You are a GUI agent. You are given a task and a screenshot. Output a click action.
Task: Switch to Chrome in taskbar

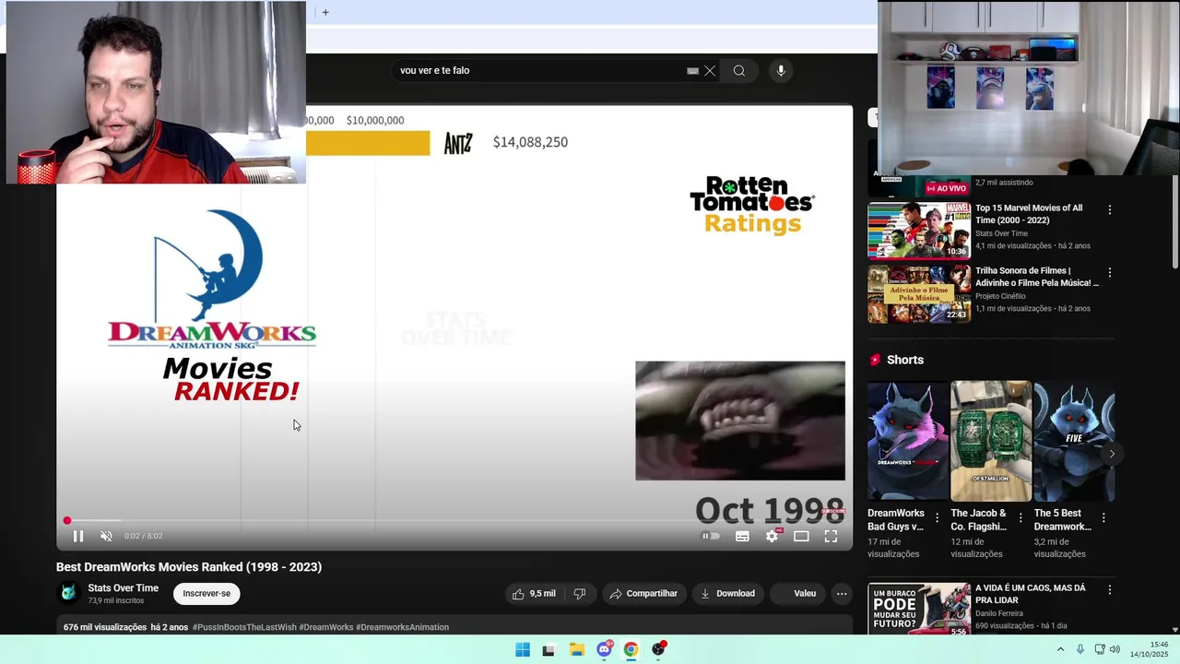(x=631, y=649)
